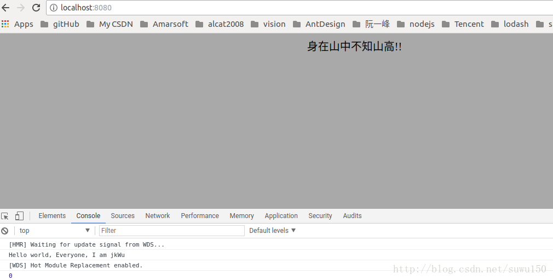Image resolution: width=553 pixels, height=280 pixels.
Task: Click the console Filter input field
Action: [x=172, y=231]
